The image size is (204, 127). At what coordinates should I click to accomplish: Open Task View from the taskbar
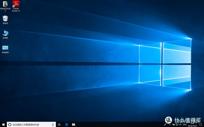tap(59, 125)
